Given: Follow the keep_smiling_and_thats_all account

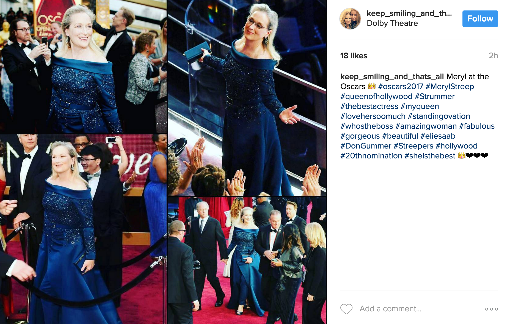Looking at the screenshot, I should [x=480, y=19].
